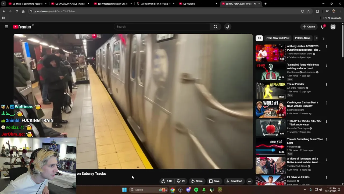344x194 pixels.
Task: Open Chrome extensions puzzle icon
Action: point(318,11)
